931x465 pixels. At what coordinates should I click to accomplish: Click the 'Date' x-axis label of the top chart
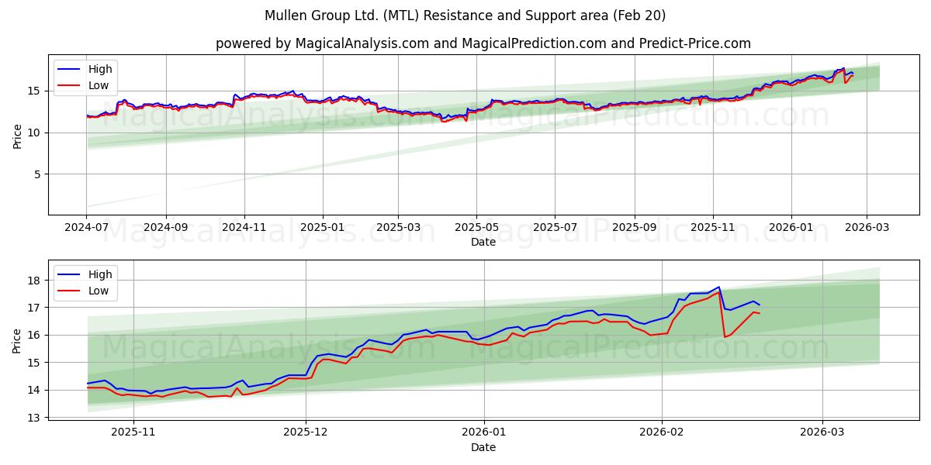coord(483,243)
